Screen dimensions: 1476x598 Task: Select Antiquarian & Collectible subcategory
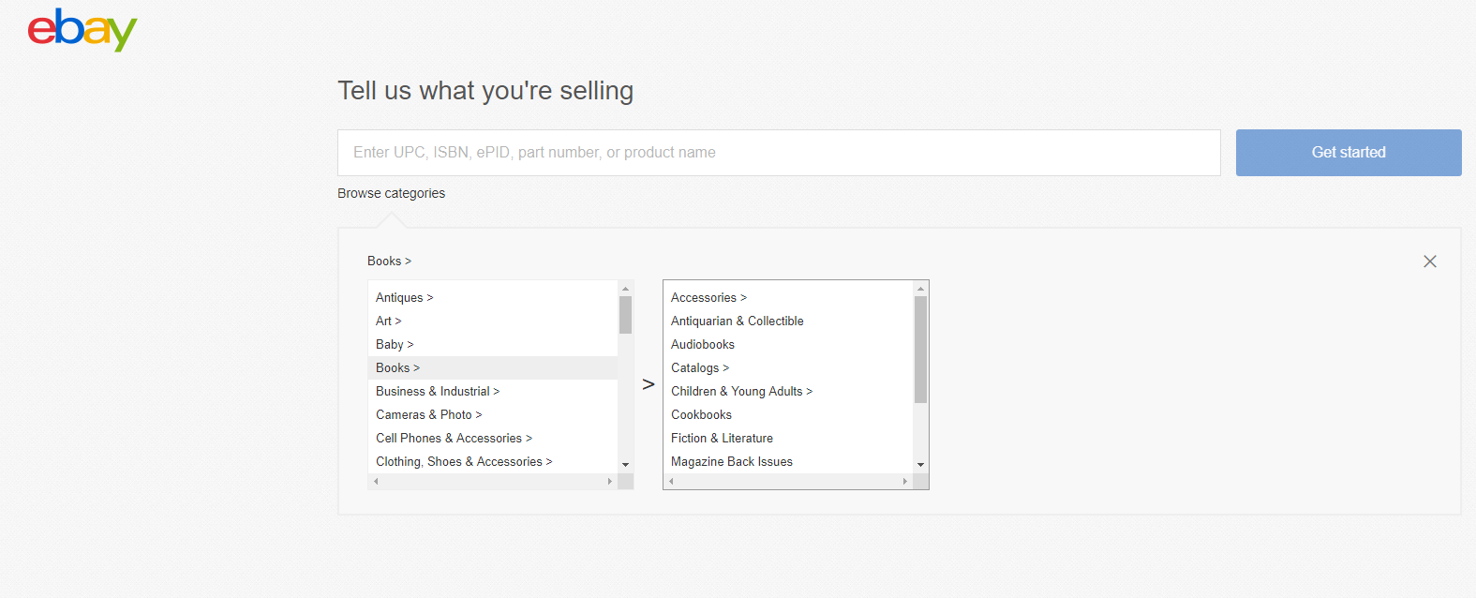click(x=737, y=321)
